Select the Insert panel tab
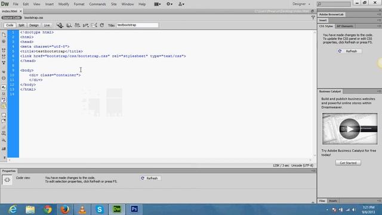 coord(323,20)
